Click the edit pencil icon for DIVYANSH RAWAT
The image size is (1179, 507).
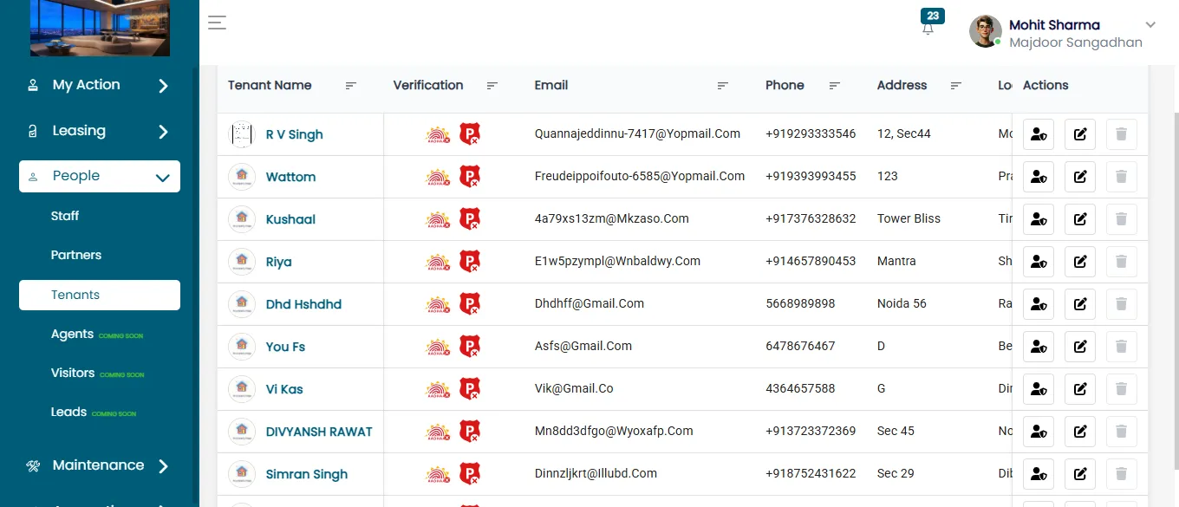[1080, 432]
